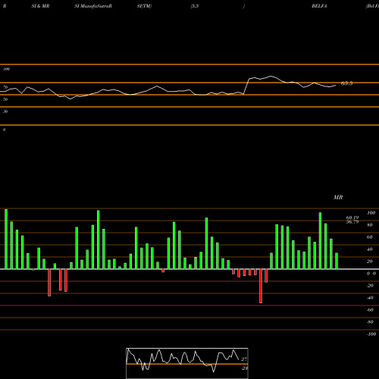Click the 'MR' indicator title
Screen dimensions: 379x379
[x=338, y=197]
